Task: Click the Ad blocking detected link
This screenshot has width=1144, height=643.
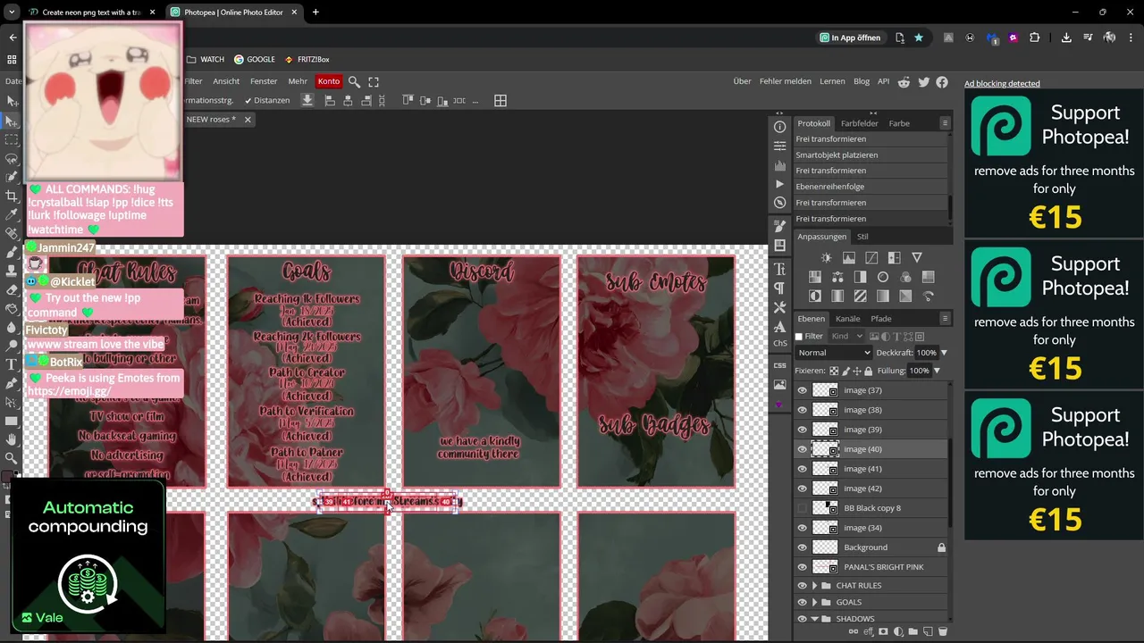Action: [1002, 84]
